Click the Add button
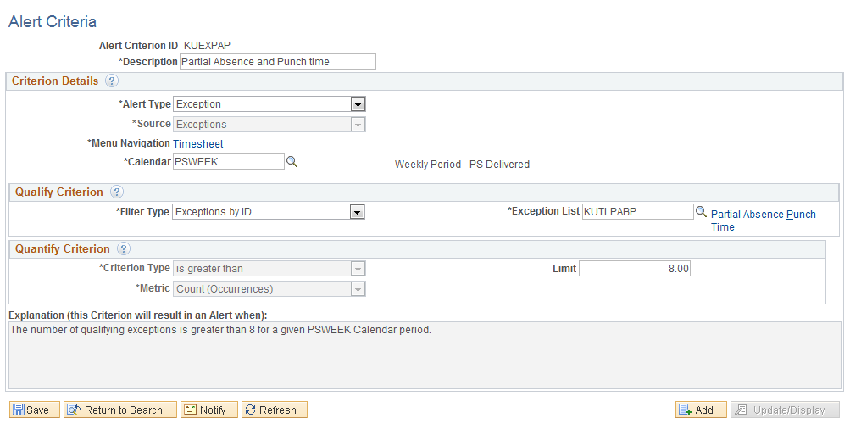 (x=701, y=410)
